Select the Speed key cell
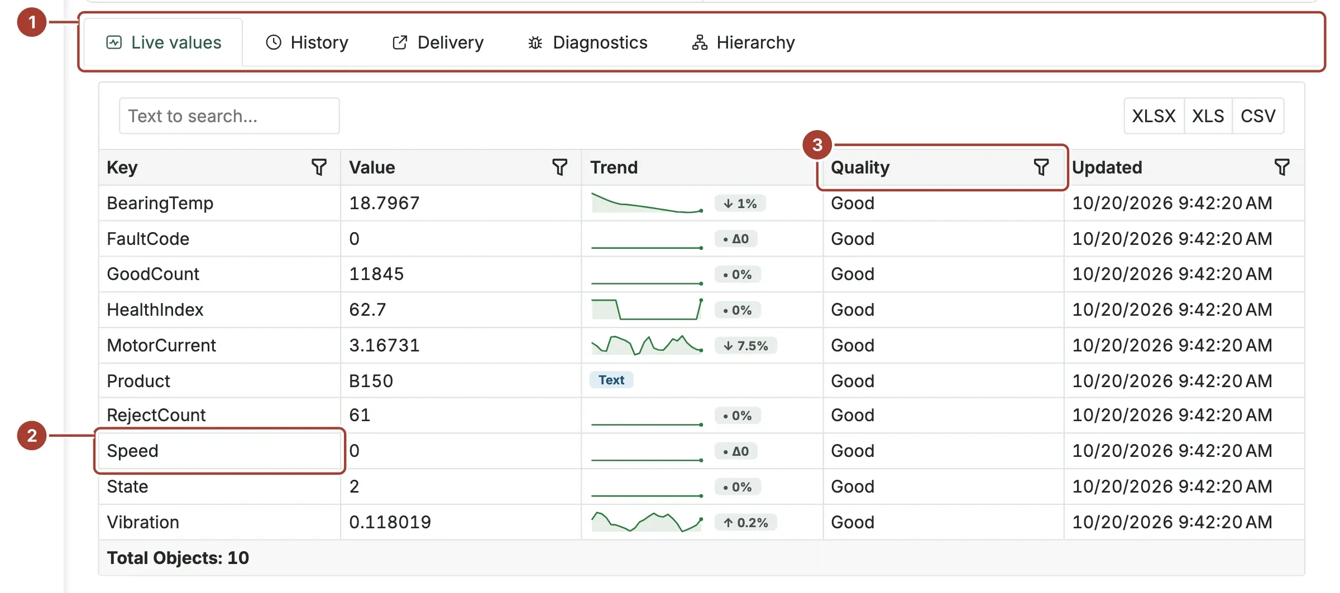The width and height of the screenshot is (1340, 593). click(x=220, y=451)
